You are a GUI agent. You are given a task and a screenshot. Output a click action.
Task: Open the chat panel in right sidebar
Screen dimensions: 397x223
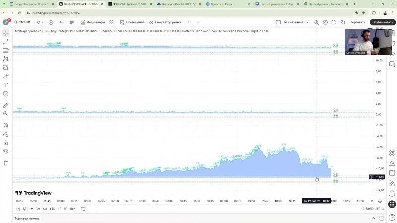pyautogui.click(x=392, y=64)
